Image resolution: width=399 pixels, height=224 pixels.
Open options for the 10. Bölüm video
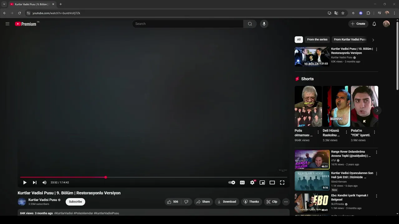tap(377, 49)
